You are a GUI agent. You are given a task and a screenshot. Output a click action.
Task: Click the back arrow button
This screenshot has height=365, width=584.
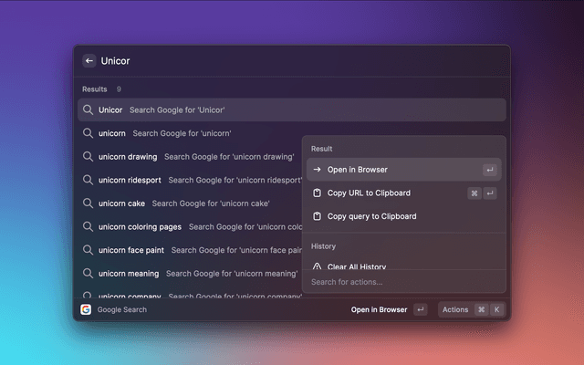click(89, 61)
